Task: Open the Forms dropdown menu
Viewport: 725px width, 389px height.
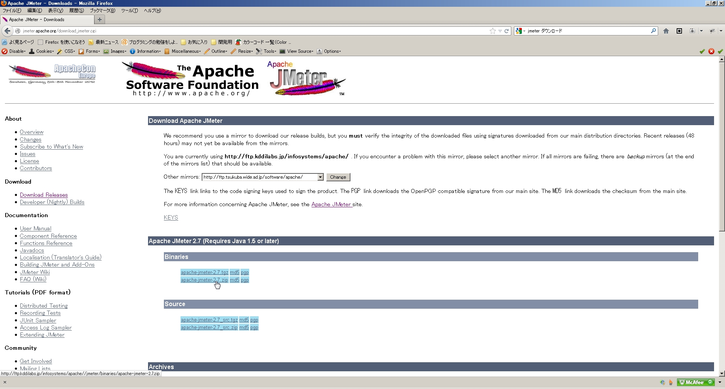Action: point(89,51)
